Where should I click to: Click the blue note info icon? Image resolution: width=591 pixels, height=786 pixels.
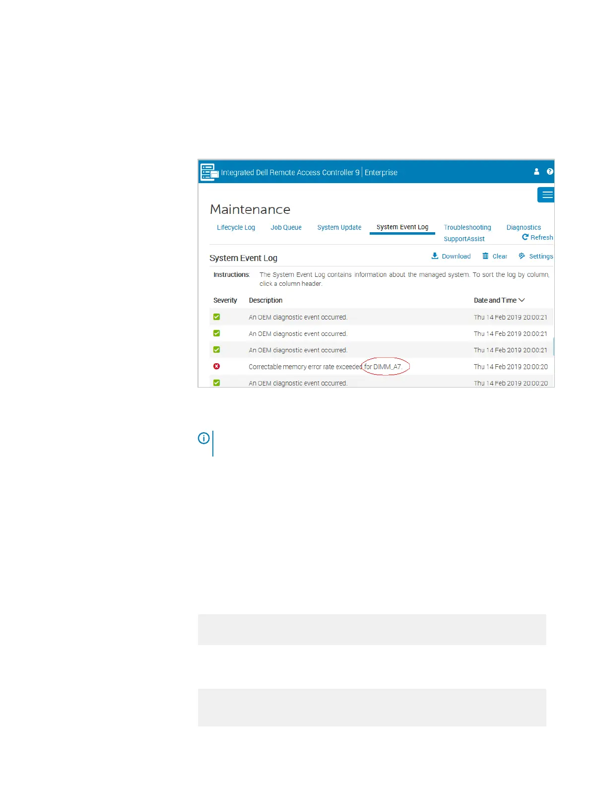(x=203, y=438)
